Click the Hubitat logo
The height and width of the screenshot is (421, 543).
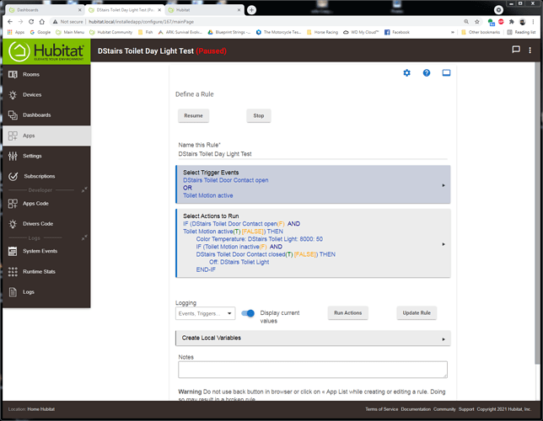tap(46, 51)
